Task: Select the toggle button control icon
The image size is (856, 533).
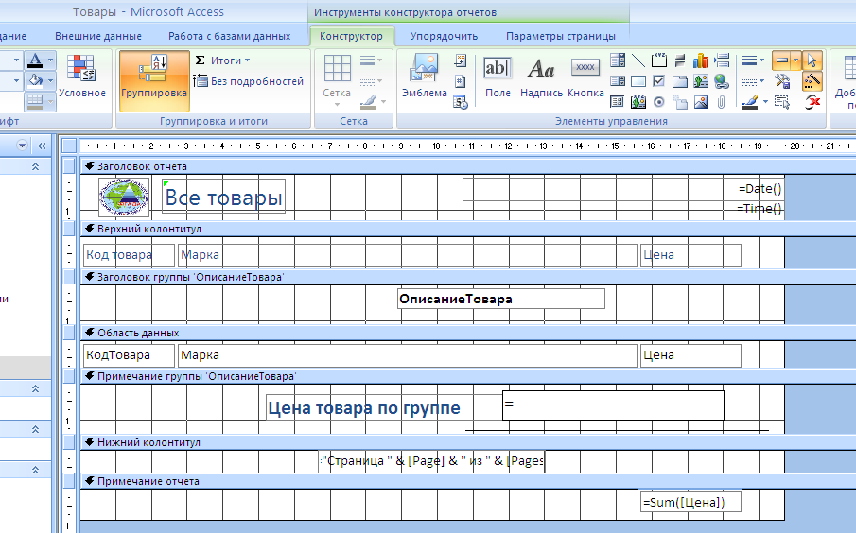Action: (680, 60)
